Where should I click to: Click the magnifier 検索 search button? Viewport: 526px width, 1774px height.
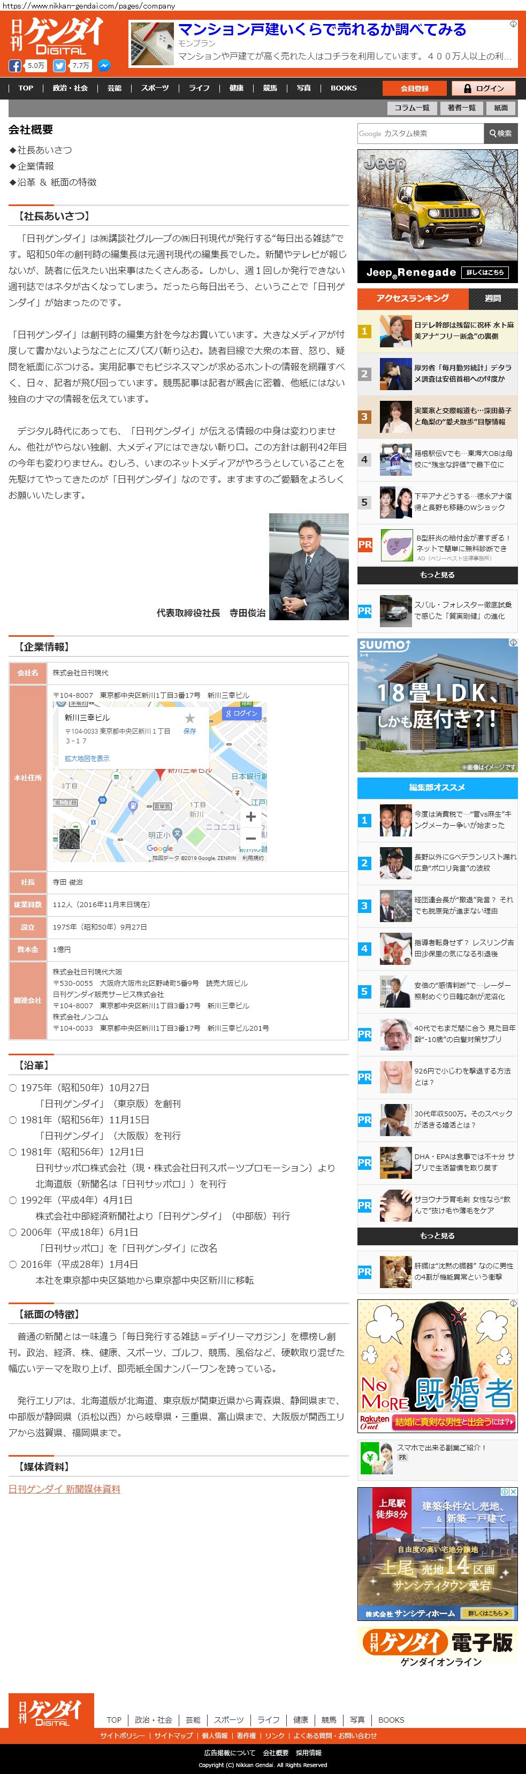(x=500, y=134)
